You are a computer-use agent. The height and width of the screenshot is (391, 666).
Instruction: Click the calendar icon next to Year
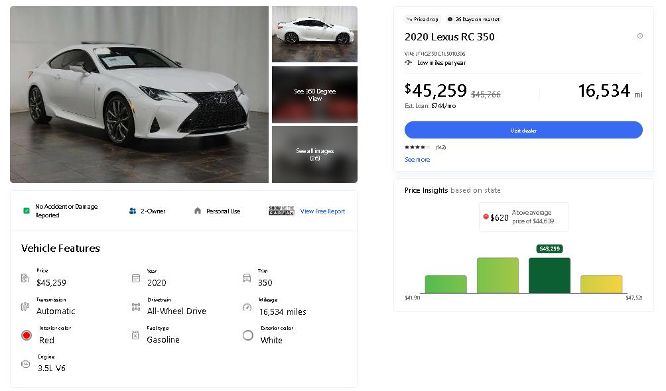tap(135, 278)
